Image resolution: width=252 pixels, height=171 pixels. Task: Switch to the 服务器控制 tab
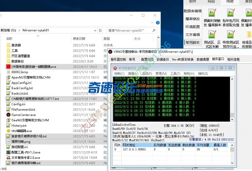coord(118,59)
